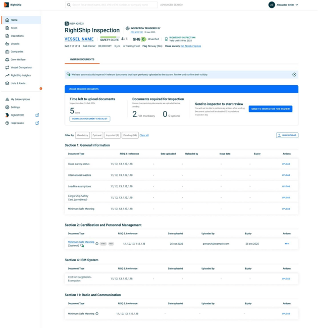
Task: Open three-dot actions menu for Minimum Safe Manning
Action: click(286, 244)
